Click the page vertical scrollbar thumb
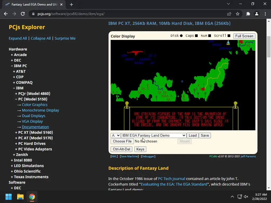Screen dimensions: 271x203 click(x=269, y=47)
